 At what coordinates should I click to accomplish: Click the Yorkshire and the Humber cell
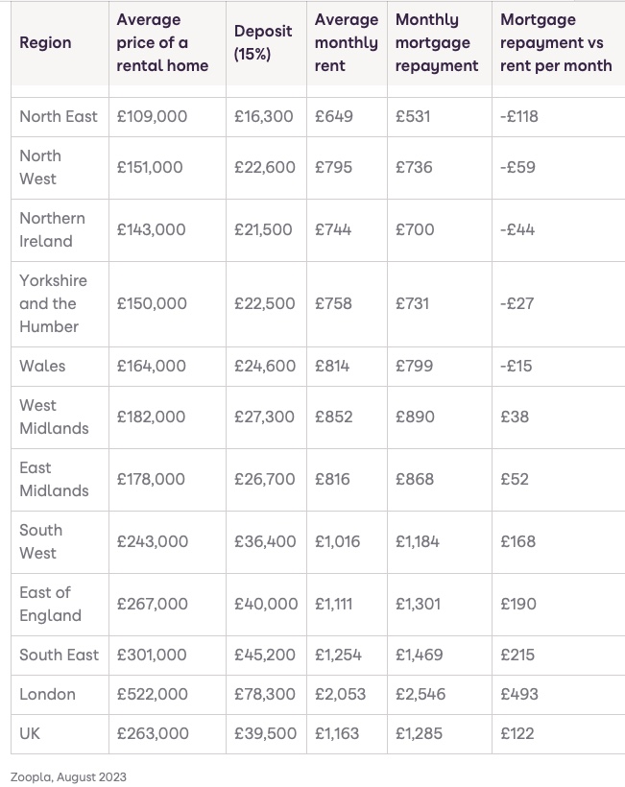click(x=53, y=303)
